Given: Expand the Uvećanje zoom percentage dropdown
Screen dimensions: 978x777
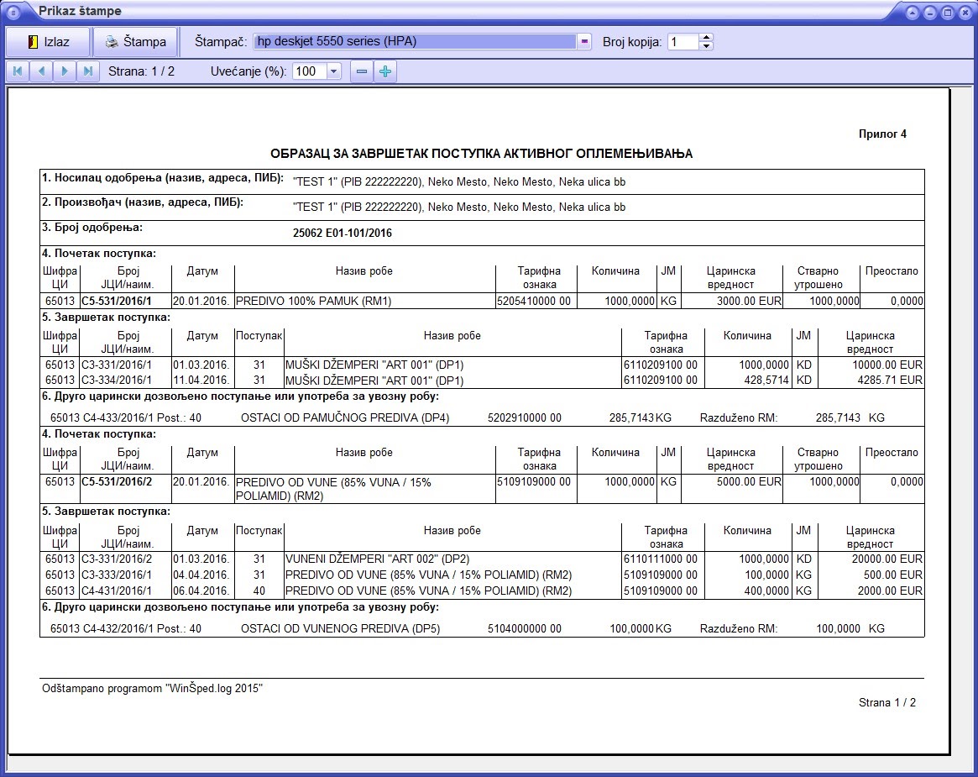Looking at the screenshot, I should (333, 71).
